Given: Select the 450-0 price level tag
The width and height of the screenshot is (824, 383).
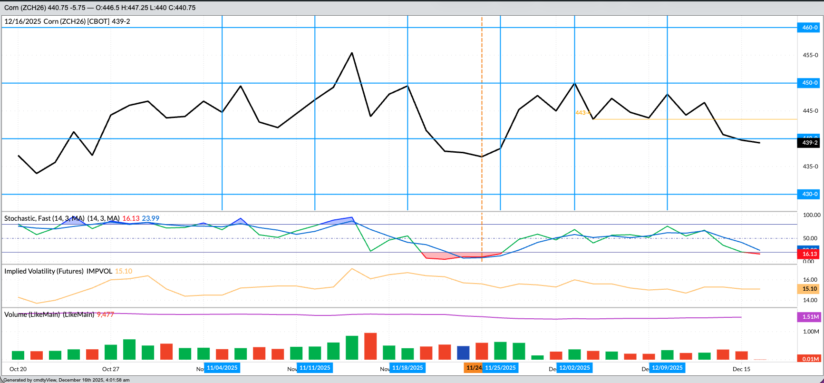Looking at the screenshot, I should [810, 83].
